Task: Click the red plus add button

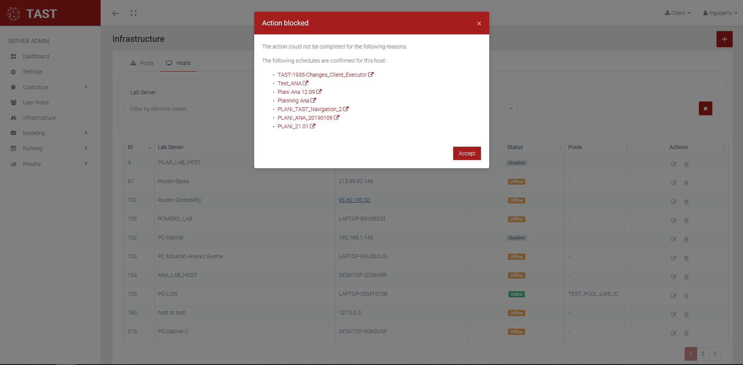Action: tap(724, 39)
